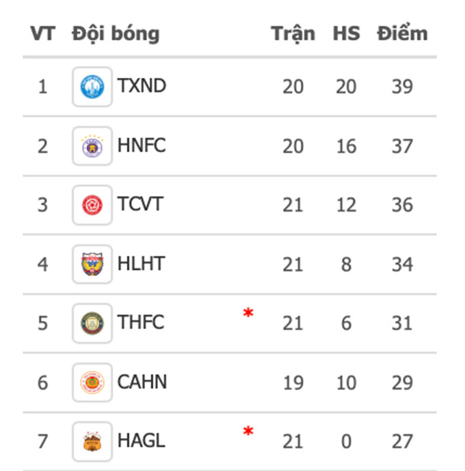Click the Trận column header
This screenshot has height=471, width=465.
coord(293,34)
